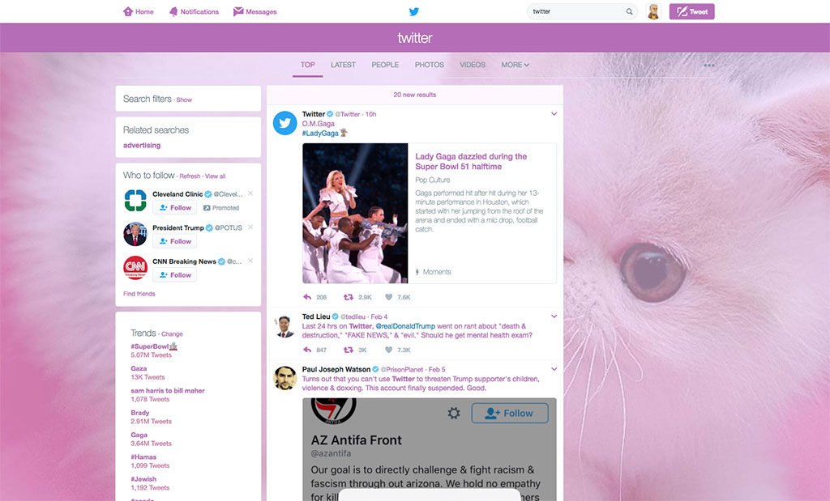Switch to the PHOTOS tab
This screenshot has width=830, height=501.
[429, 65]
